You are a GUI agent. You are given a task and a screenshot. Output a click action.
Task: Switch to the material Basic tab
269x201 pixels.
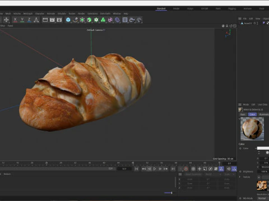(x=243, y=114)
